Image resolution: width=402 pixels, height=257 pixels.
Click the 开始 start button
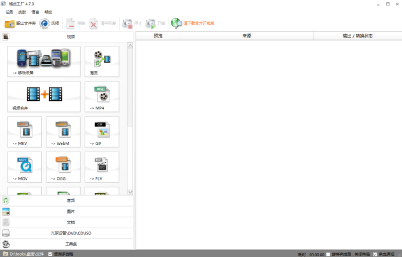tap(155, 23)
